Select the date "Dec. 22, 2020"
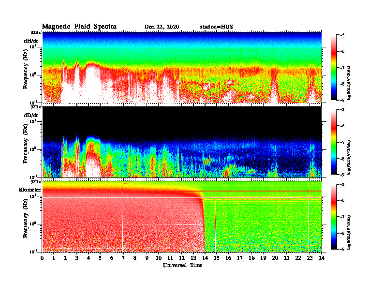Image resolution: width=383 pixels, height=296 pixels. pyautogui.click(x=162, y=27)
